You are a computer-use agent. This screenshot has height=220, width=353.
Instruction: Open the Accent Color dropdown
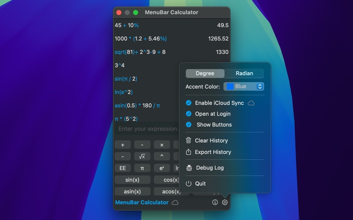[244, 86]
